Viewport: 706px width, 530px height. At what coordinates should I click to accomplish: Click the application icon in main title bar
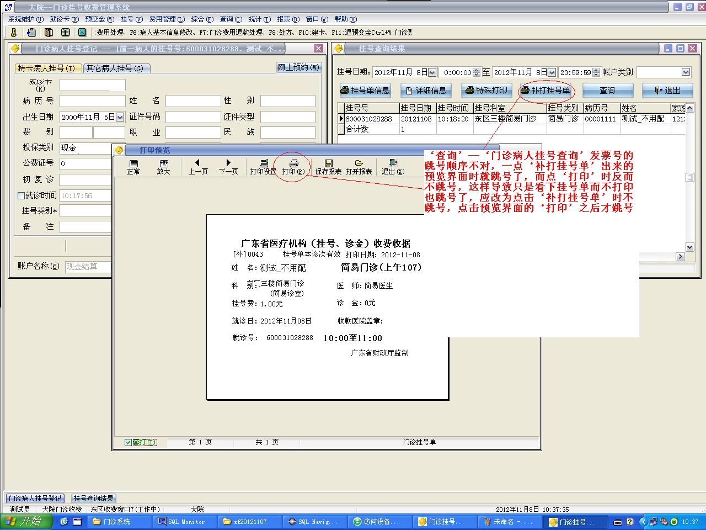[x=8, y=7]
